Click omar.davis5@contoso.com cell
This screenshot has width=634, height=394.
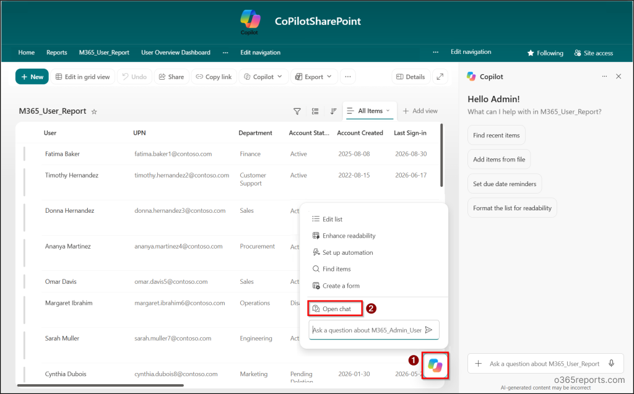pyautogui.click(x=171, y=281)
